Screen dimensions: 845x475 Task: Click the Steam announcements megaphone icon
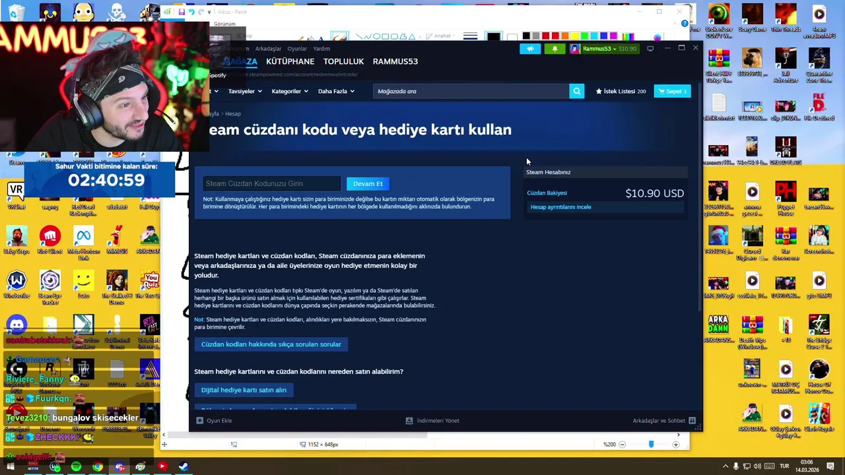(x=530, y=49)
